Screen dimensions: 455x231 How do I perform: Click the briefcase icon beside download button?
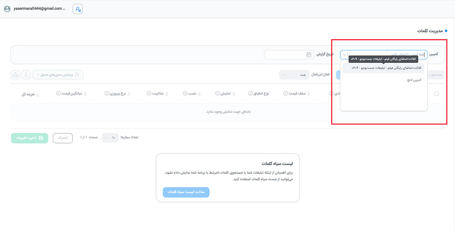click(x=16, y=75)
